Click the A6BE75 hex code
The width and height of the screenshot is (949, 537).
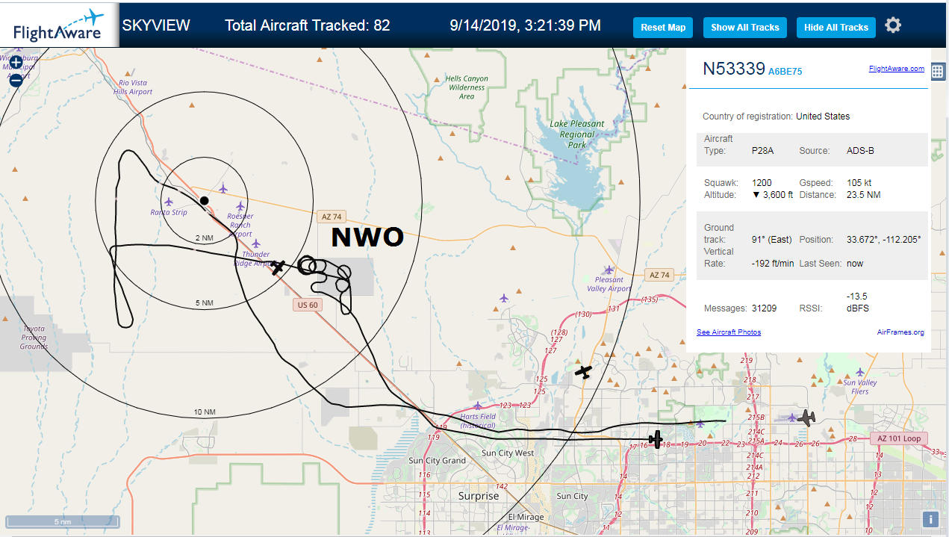785,72
